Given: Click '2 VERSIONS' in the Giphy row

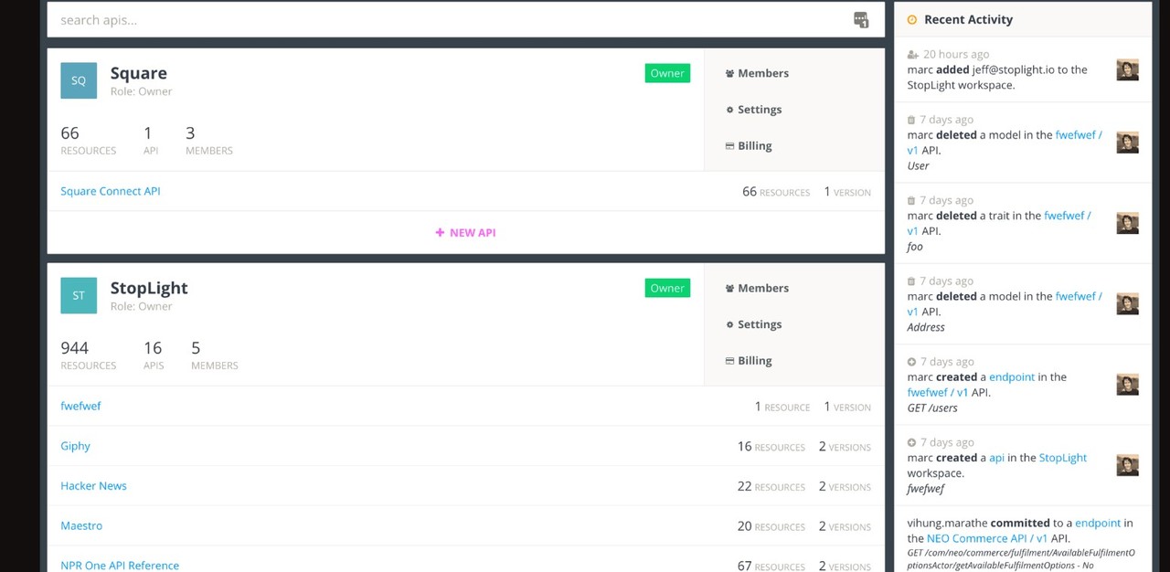Looking at the screenshot, I should coord(845,447).
